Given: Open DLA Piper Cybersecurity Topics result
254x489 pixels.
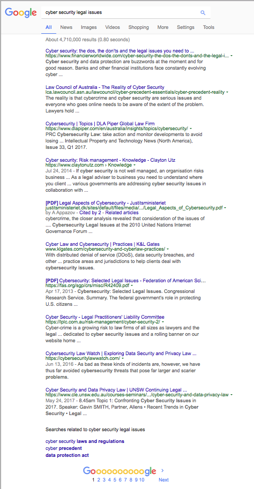Looking at the screenshot, I should point(100,124).
